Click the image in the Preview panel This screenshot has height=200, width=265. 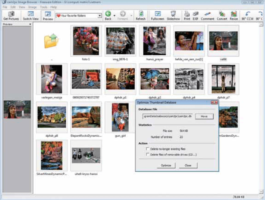click(17, 109)
